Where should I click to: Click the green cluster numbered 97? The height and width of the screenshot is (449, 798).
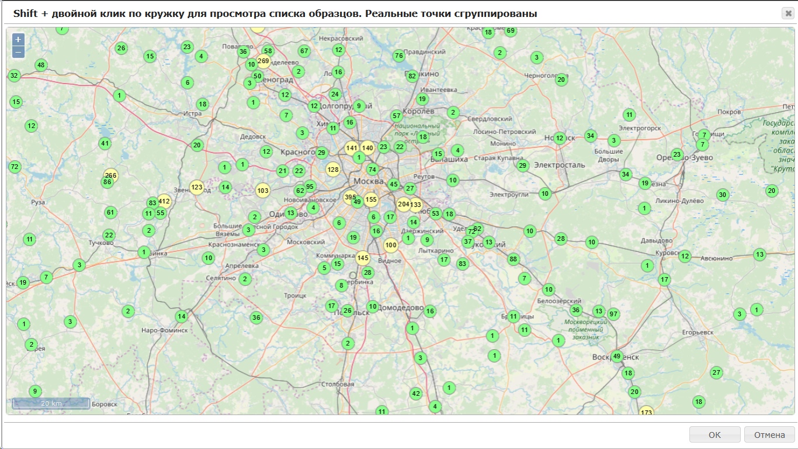(613, 314)
